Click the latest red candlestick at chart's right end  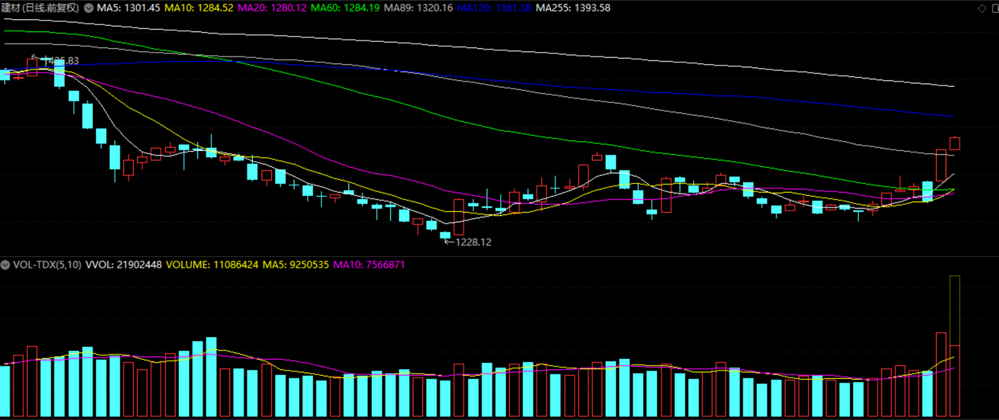954,143
